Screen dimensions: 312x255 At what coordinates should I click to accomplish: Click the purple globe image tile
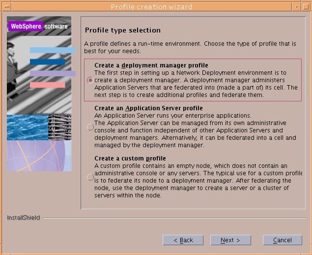[39, 155]
